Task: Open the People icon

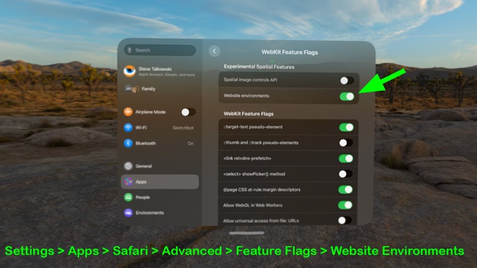Action: [x=128, y=197]
